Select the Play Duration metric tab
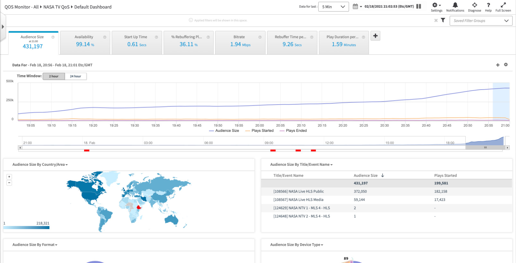This screenshot has height=263, width=516. click(344, 43)
